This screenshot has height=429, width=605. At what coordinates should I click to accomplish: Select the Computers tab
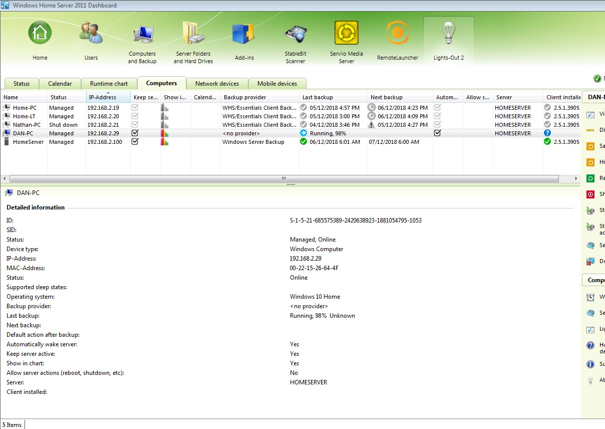(161, 83)
